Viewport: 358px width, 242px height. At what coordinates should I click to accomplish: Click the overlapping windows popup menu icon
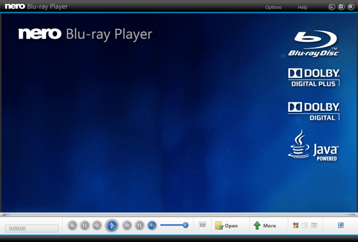click(305, 225)
